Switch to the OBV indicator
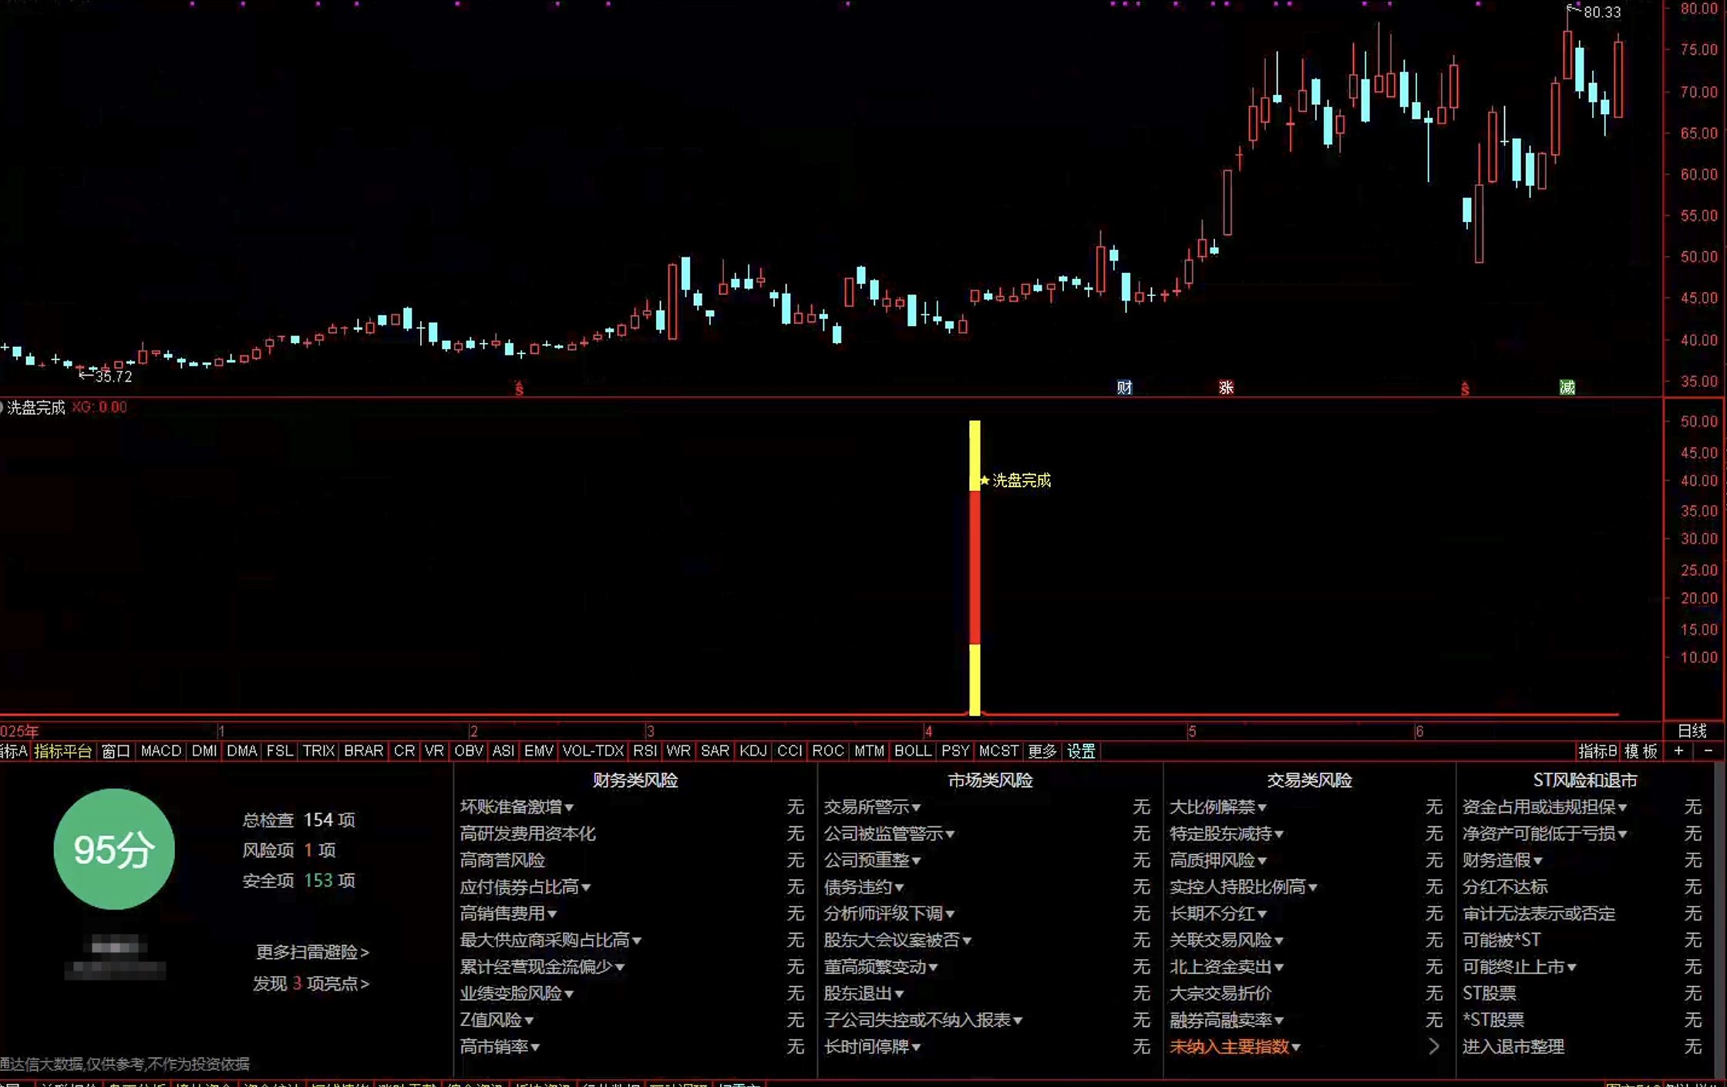This screenshot has height=1087, width=1727. click(x=469, y=750)
